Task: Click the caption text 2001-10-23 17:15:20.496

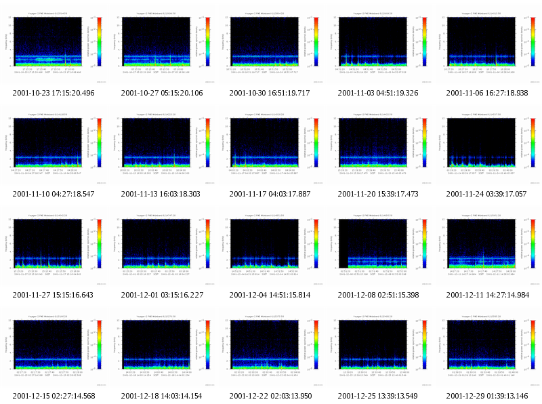Action: tap(54, 93)
